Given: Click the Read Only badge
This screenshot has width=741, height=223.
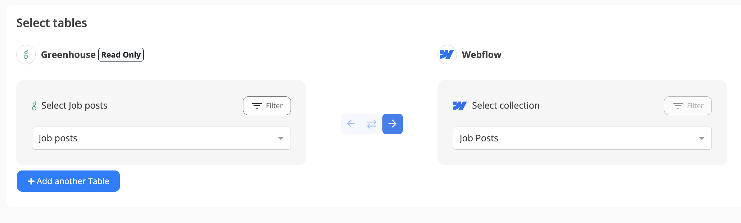Looking at the screenshot, I should point(121,55).
